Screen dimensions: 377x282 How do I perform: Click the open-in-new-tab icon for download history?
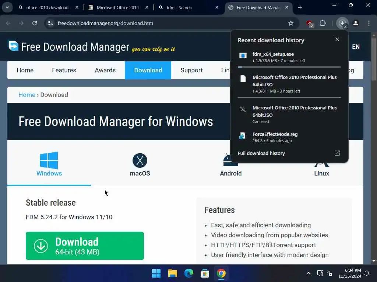click(x=337, y=153)
